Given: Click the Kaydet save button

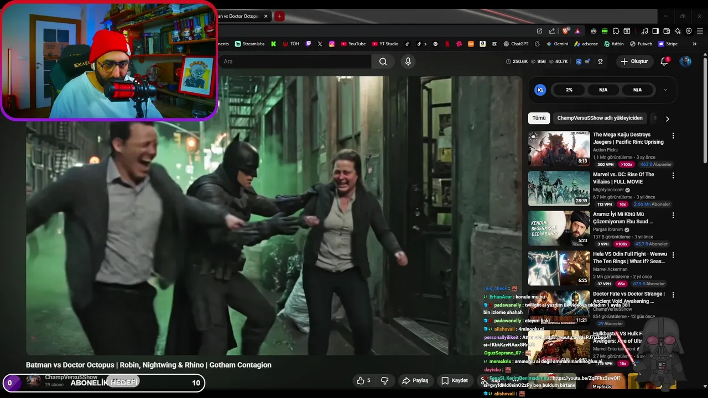Looking at the screenshot, I should [x=454, y=380].
